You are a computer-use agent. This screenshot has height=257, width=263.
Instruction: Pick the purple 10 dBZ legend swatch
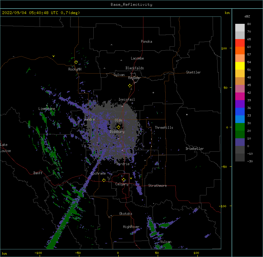240,142
